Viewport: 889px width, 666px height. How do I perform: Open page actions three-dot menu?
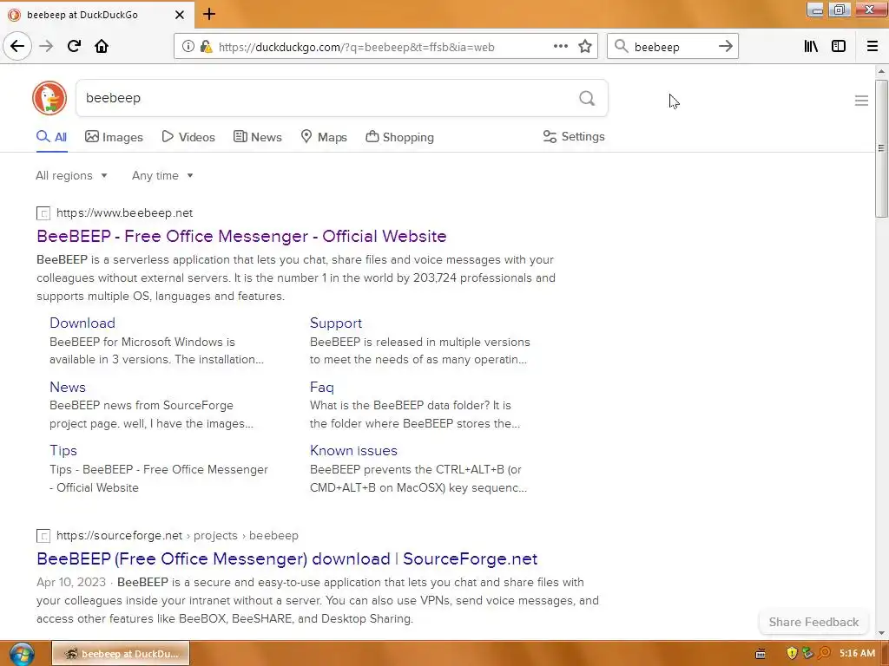pos(560,47)
